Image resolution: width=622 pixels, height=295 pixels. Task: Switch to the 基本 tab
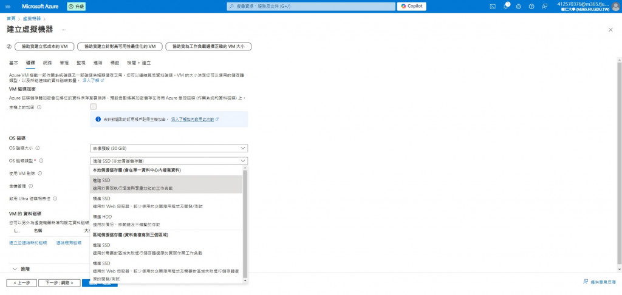point(13,63)
